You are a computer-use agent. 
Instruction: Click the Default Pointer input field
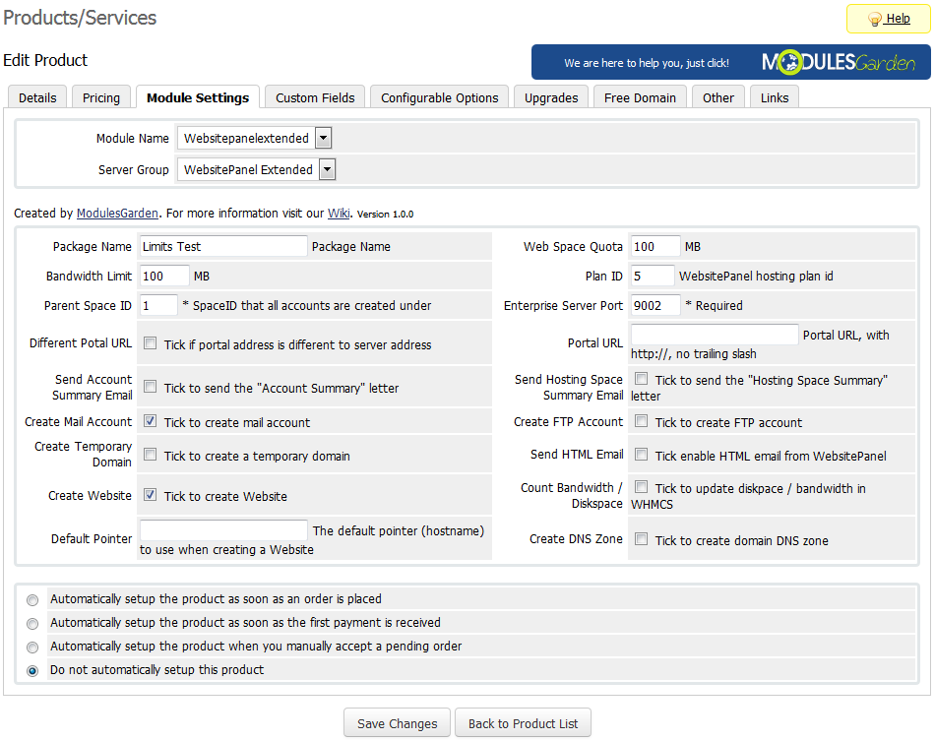point(223,530)
